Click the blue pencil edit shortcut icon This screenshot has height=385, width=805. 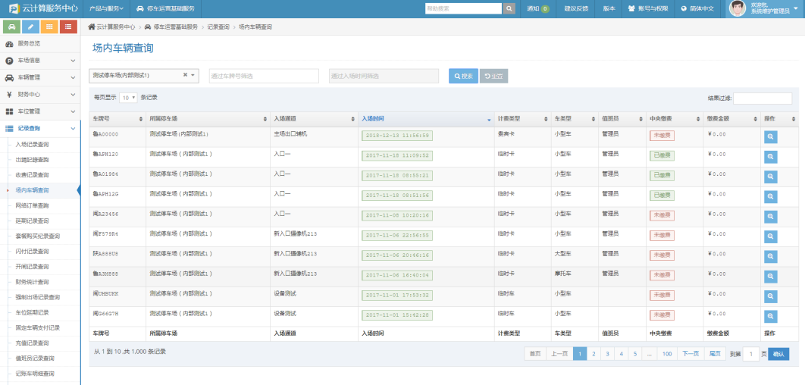(x=31, y=27)
